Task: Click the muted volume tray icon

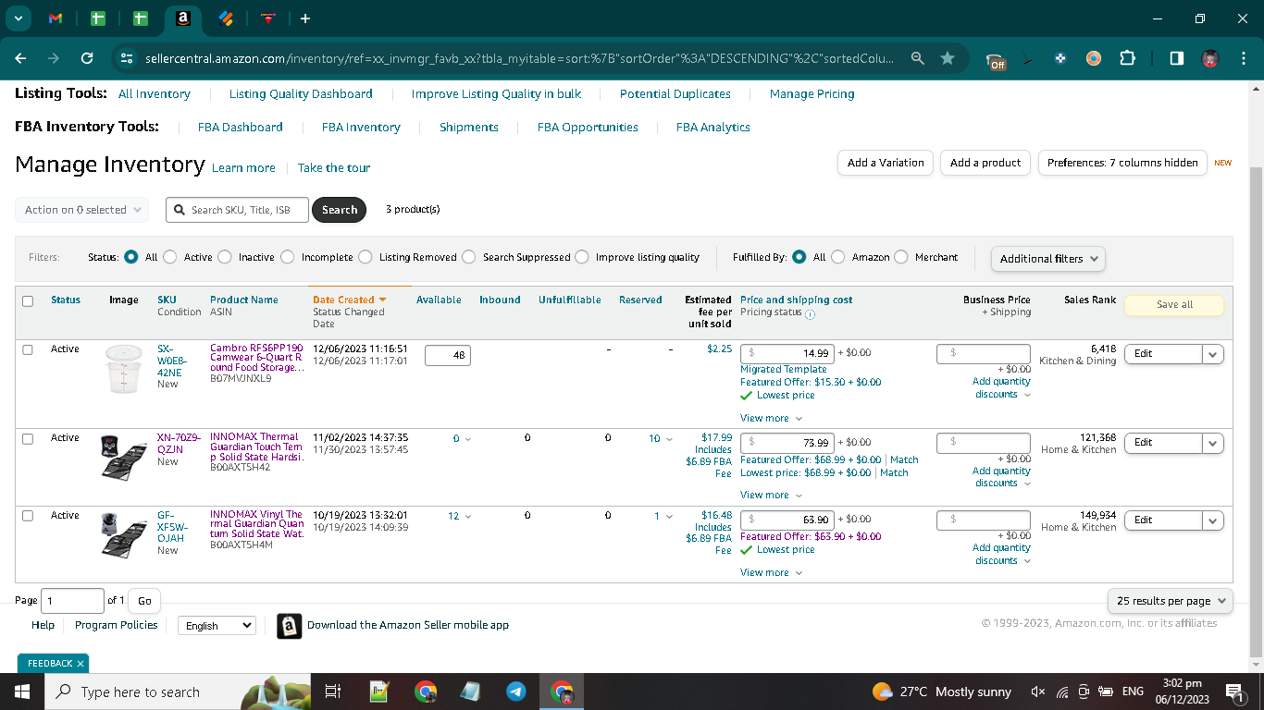Action: click(x=1038, y=692)
